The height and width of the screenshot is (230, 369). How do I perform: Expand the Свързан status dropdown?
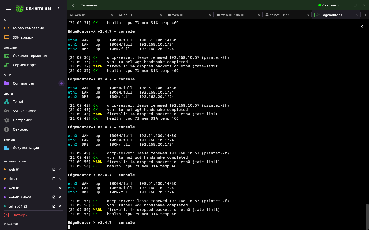click(x=329, y=5)
